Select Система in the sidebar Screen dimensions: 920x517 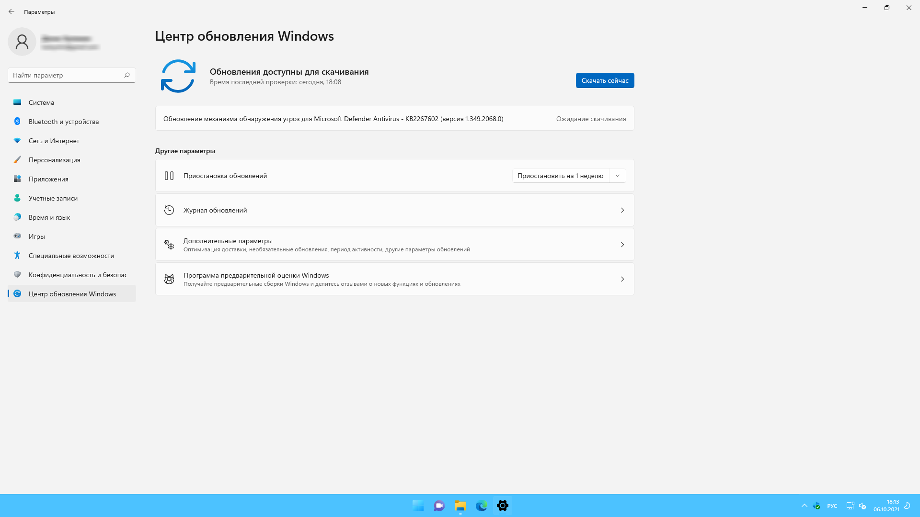[x=41, y=102]
